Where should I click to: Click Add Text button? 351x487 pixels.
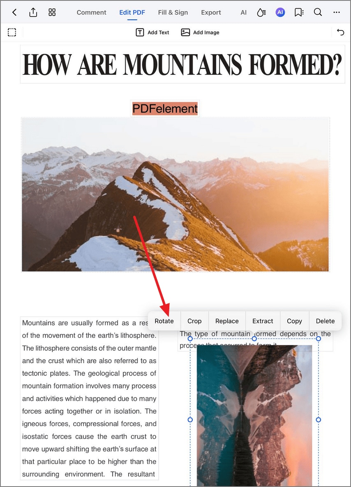152,32
